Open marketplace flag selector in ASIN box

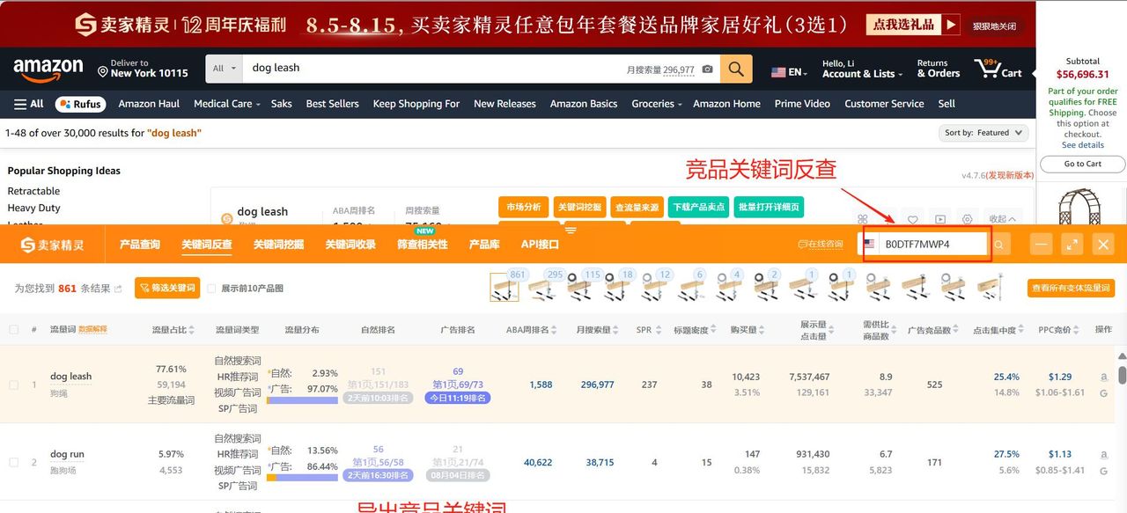click(x=870, y=245)
